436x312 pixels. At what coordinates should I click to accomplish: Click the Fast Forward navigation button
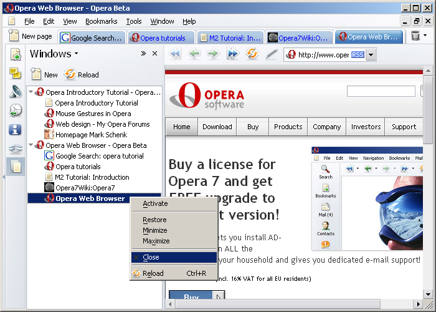pyautogui.click(x=233, y=54)
